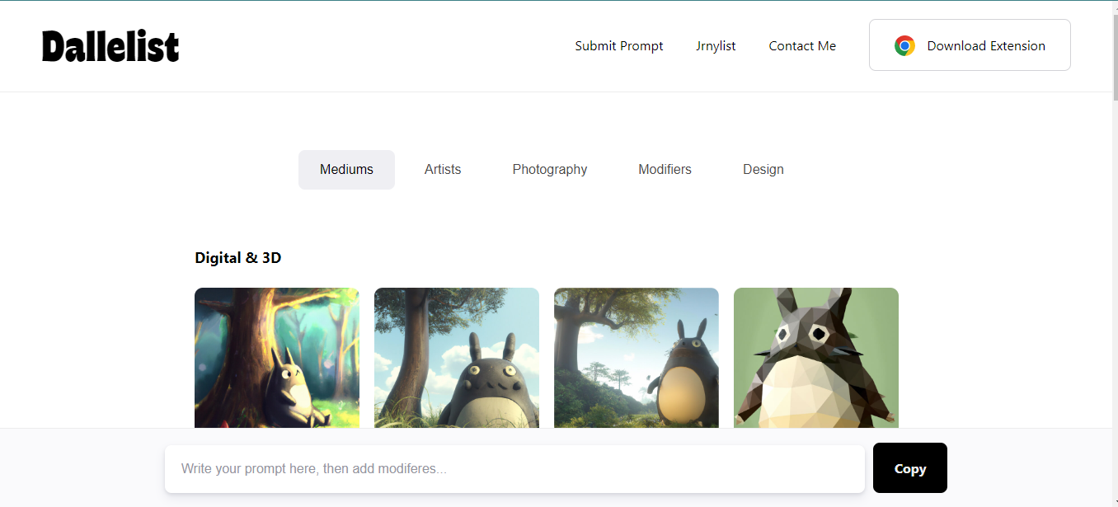Switch to the Artists tab
Screen dimensions: 1118x507
coord(443,170)
